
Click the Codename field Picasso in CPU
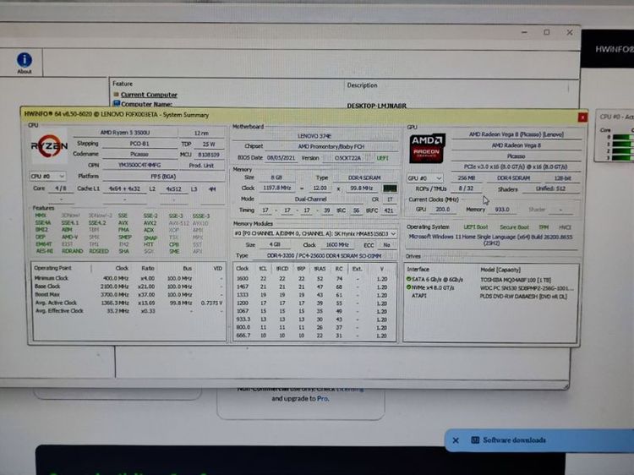[x=139, y=154]
